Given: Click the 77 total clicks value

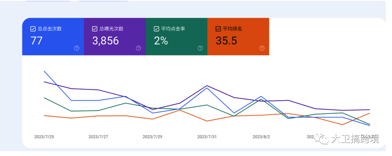Looking at the screenshot, I should [36, 41].
